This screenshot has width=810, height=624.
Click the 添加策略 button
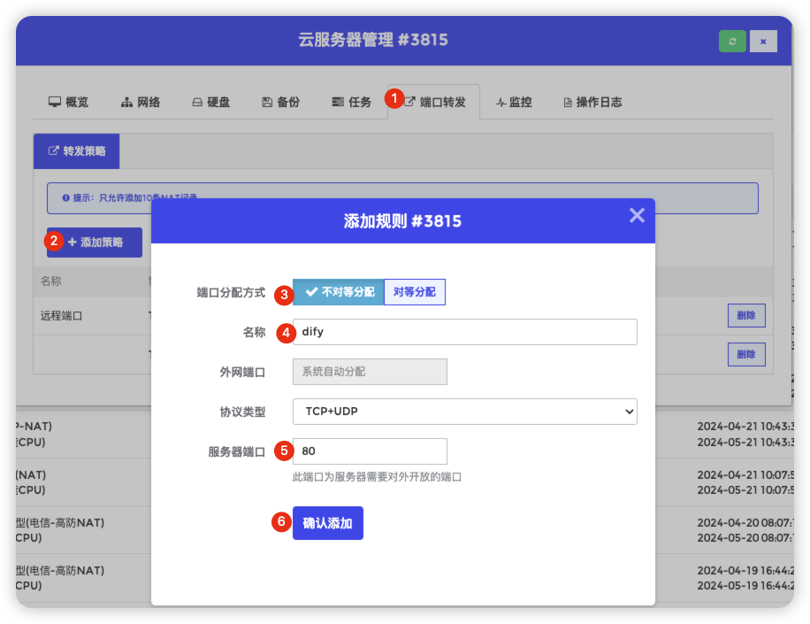tap(95, 243)
